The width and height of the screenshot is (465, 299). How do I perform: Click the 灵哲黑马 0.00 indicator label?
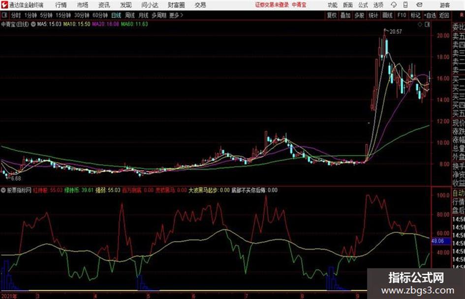point(171,190)
